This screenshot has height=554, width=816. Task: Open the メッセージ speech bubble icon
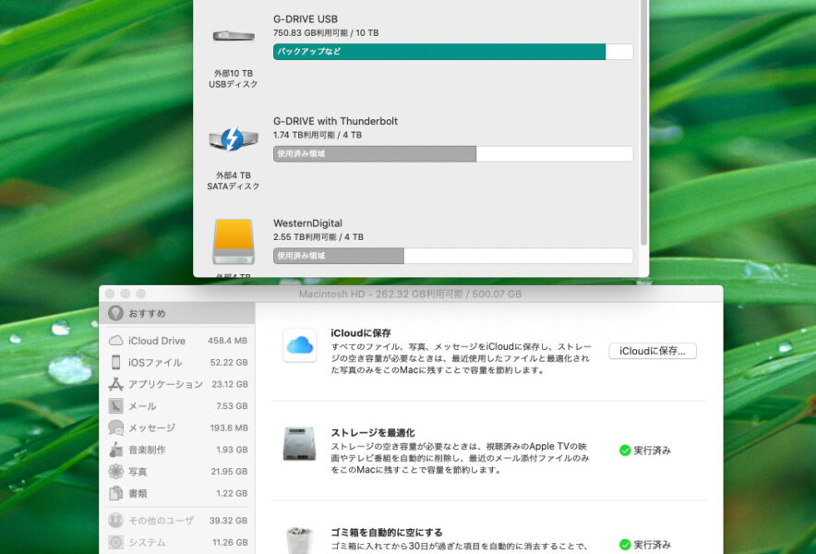115,428
